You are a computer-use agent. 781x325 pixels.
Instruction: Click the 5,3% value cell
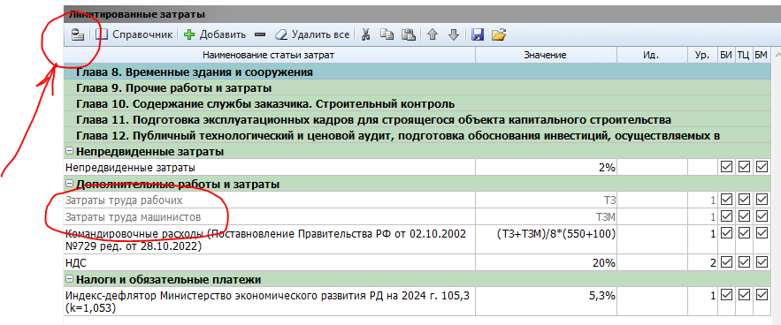point(546,301)
